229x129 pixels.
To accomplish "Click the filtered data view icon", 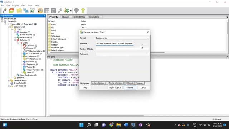I will coord(53,10).
